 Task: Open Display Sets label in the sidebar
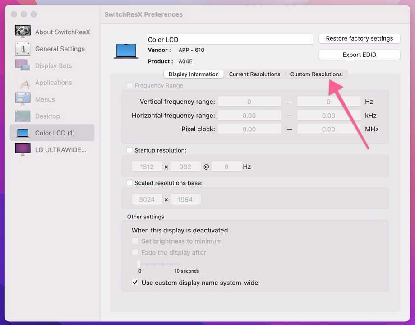(x=54, y=66)
